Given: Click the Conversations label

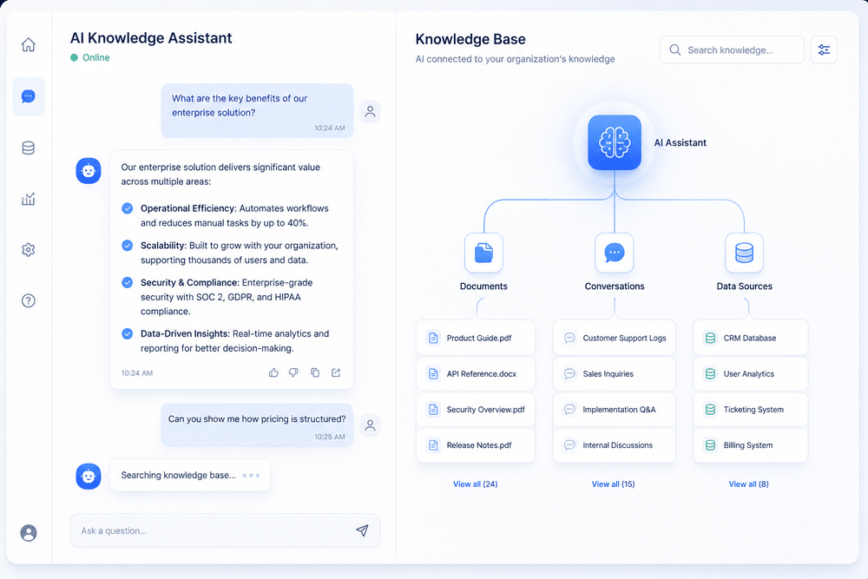Looking at the screenshot, I should point(615,286).
